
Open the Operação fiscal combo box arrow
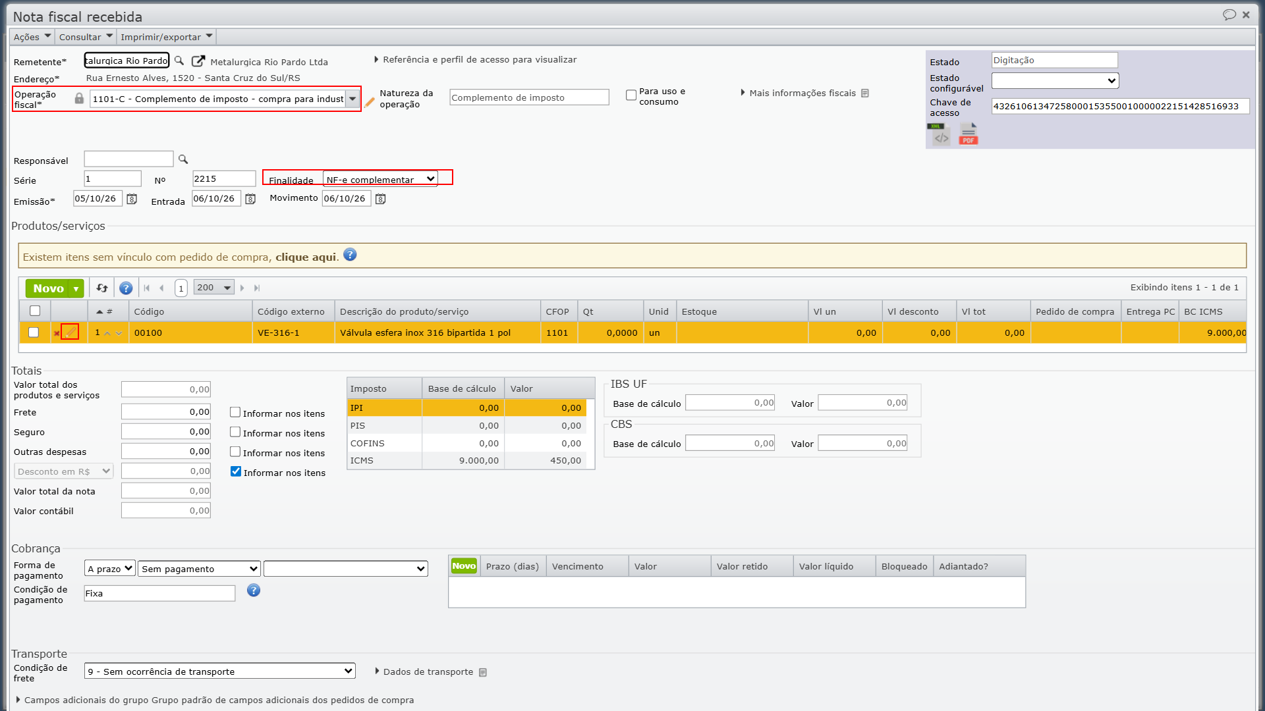point(352,99)
